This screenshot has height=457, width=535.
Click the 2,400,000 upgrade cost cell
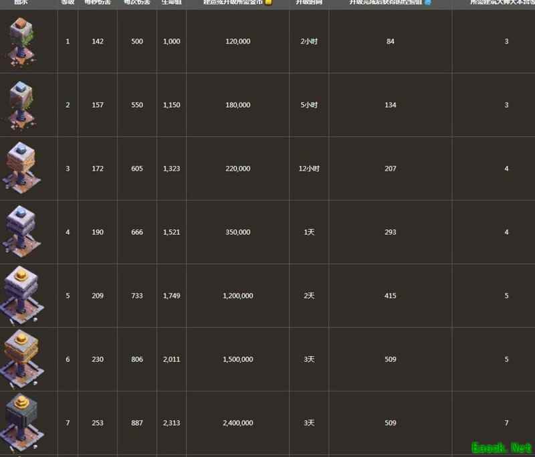(x=238, y=423)
